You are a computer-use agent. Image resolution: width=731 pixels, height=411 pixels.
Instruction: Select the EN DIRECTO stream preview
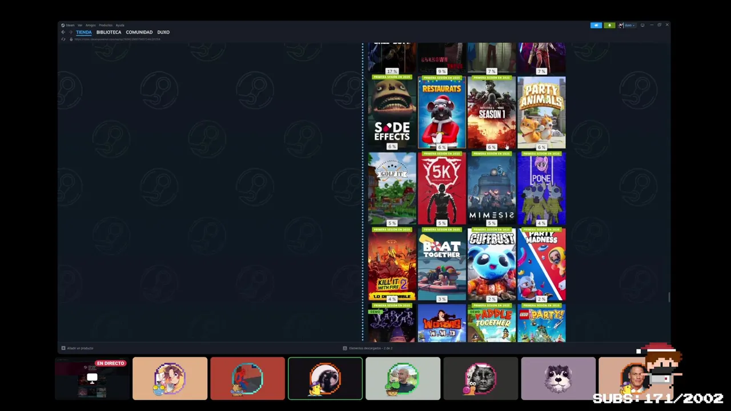(x=92, y=378)
